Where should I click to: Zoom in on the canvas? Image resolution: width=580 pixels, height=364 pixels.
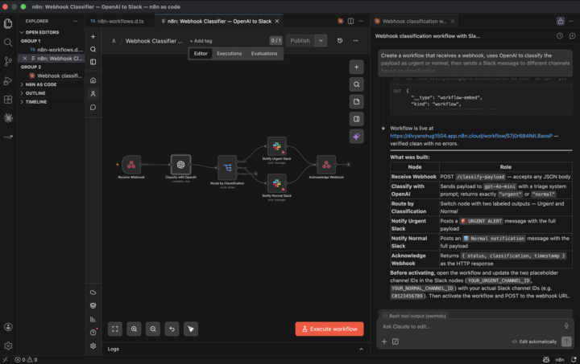tap(134, 329)
